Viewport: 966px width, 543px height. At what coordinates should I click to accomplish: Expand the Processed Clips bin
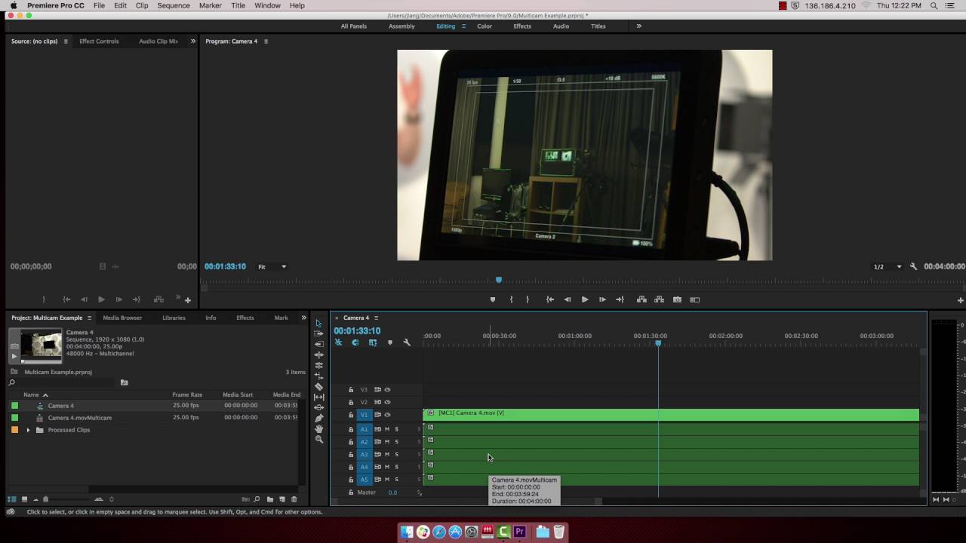coord(29,430)
